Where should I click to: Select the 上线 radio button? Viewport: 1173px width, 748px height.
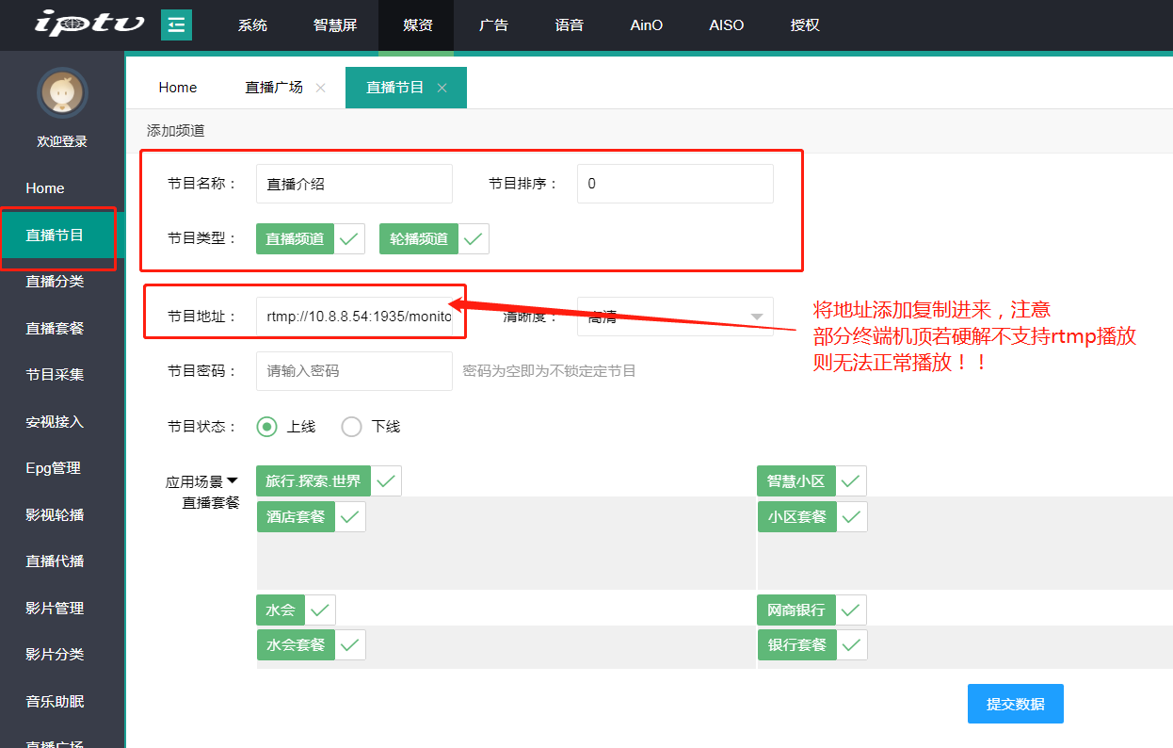point(267,427)
